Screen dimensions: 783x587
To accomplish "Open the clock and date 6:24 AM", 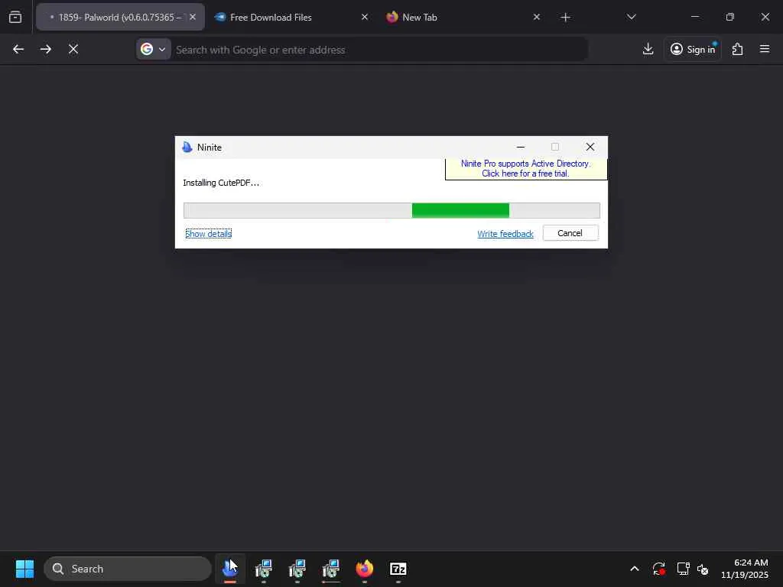I will [x=745, y=569].
